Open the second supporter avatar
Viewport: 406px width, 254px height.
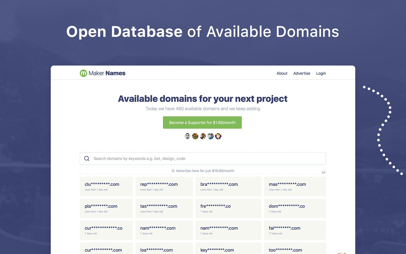click(195, 136)
